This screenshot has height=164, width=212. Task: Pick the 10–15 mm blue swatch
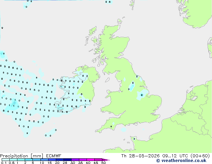click(44, 160)
